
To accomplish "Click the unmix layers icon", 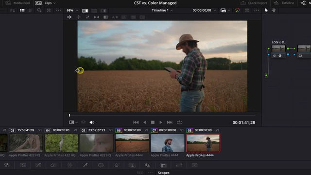I will pyautogui.click(x=84, y=122).
